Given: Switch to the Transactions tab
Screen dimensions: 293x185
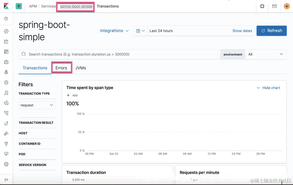Looking at the screenshot, I should (35, 68).
